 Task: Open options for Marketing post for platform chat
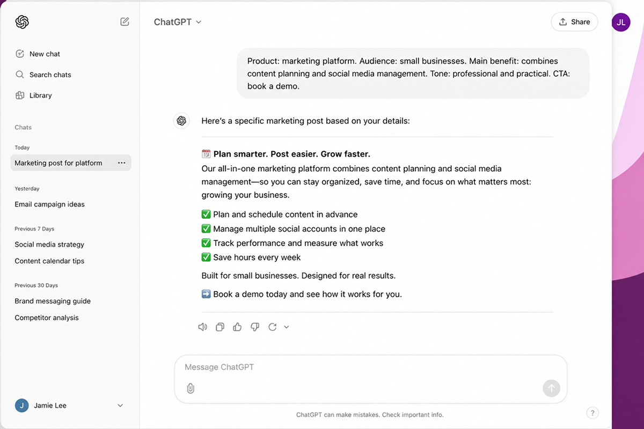coord(121,163)
